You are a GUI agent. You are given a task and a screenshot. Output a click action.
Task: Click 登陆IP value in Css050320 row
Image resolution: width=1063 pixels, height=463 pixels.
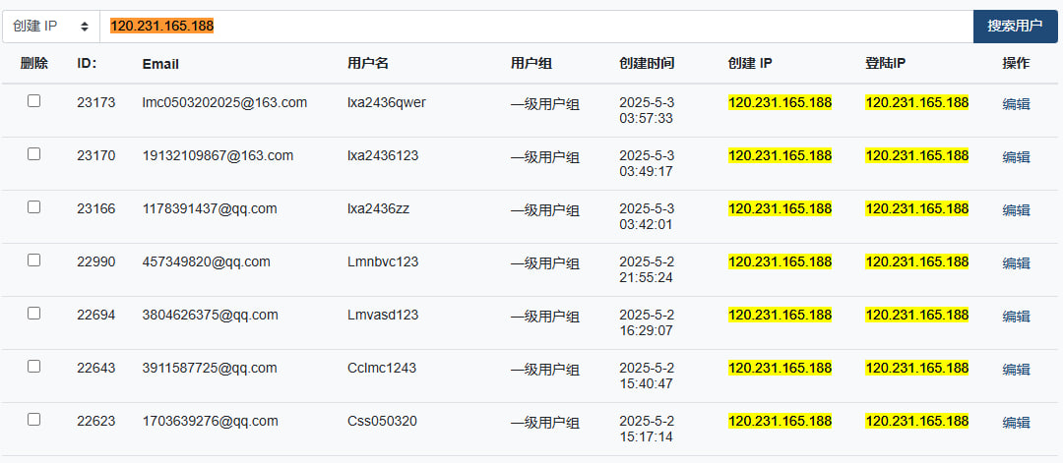(x=917, y=421)
